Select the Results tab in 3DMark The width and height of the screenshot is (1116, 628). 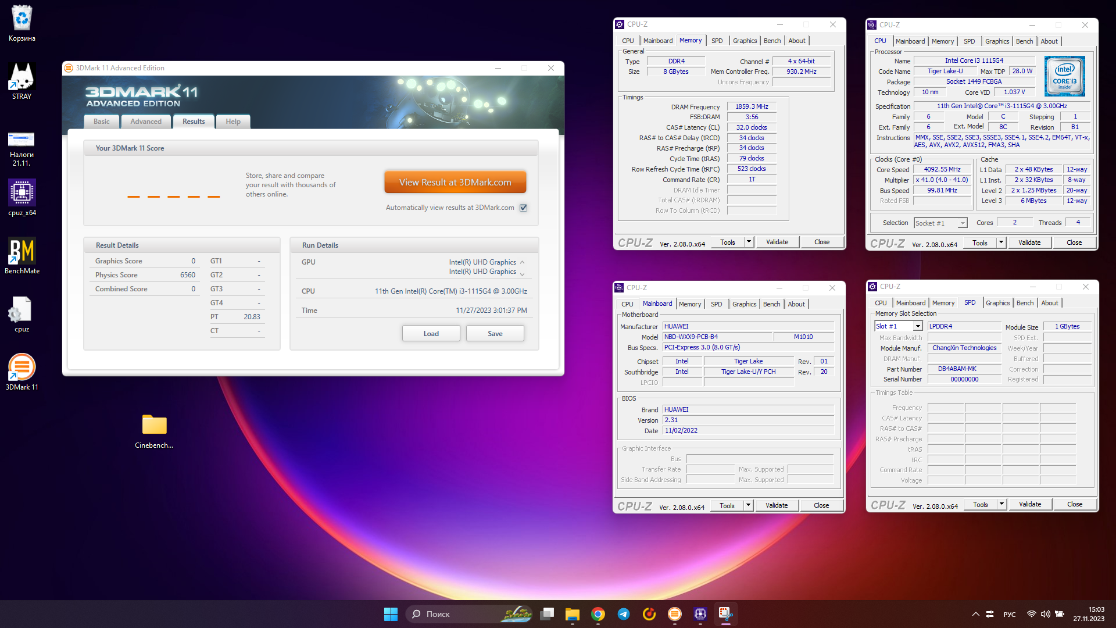click(x=194, y=122)
